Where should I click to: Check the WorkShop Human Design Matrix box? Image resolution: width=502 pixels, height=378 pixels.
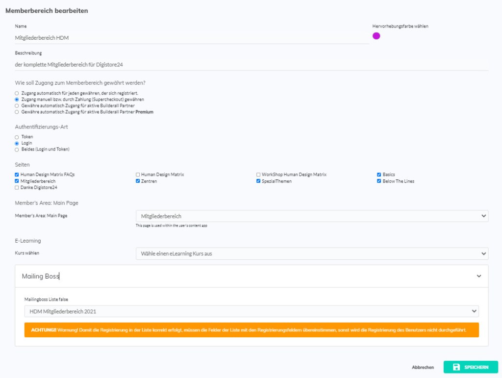(x=258, y=175)
